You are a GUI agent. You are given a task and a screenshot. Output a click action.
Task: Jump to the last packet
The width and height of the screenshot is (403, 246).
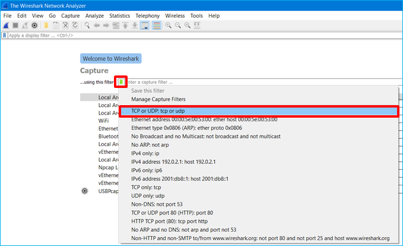click(135, 26)
